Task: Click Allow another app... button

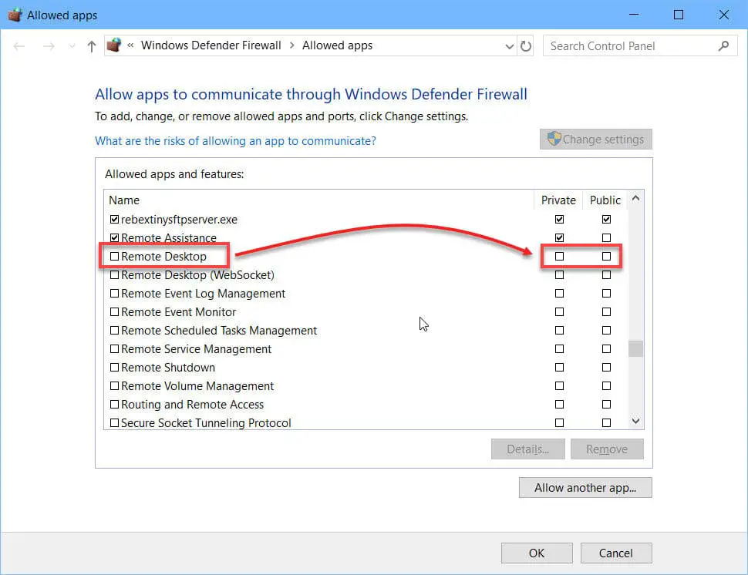Action: coord(585,488)
